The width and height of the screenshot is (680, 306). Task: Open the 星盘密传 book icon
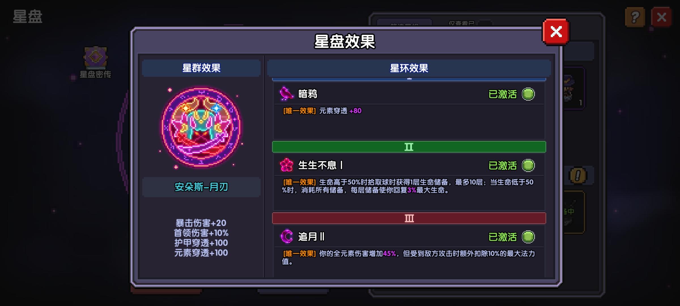pos(95,58)
